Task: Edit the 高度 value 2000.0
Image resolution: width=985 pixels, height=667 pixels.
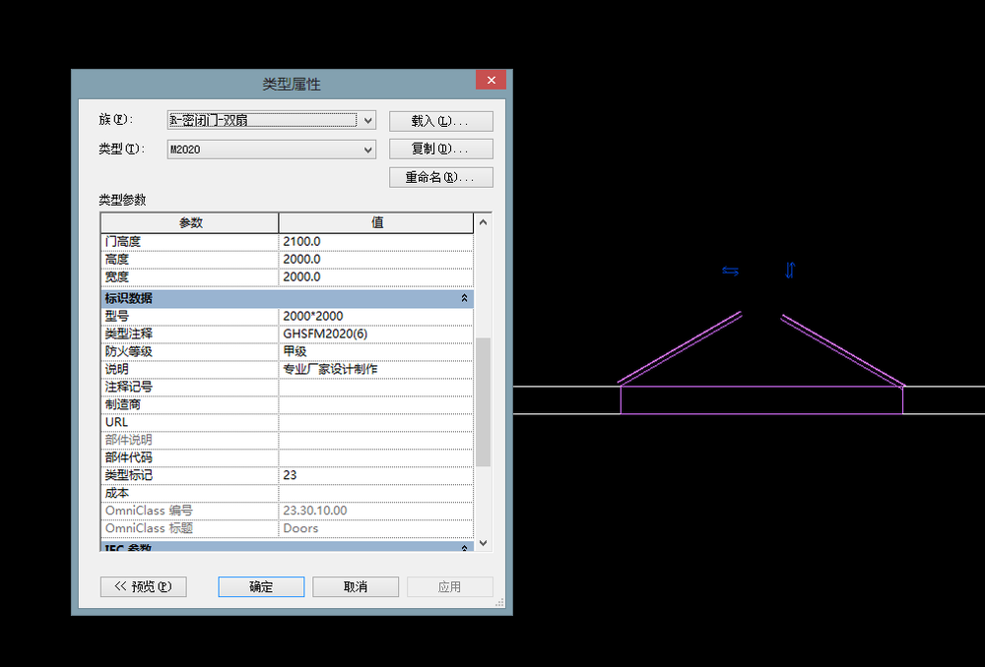Action: coord(375,259)
